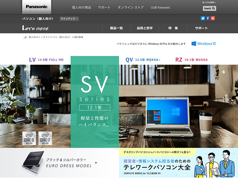Open 個人向け商品 menu
The image size is (238, 178).
point(81,7)
